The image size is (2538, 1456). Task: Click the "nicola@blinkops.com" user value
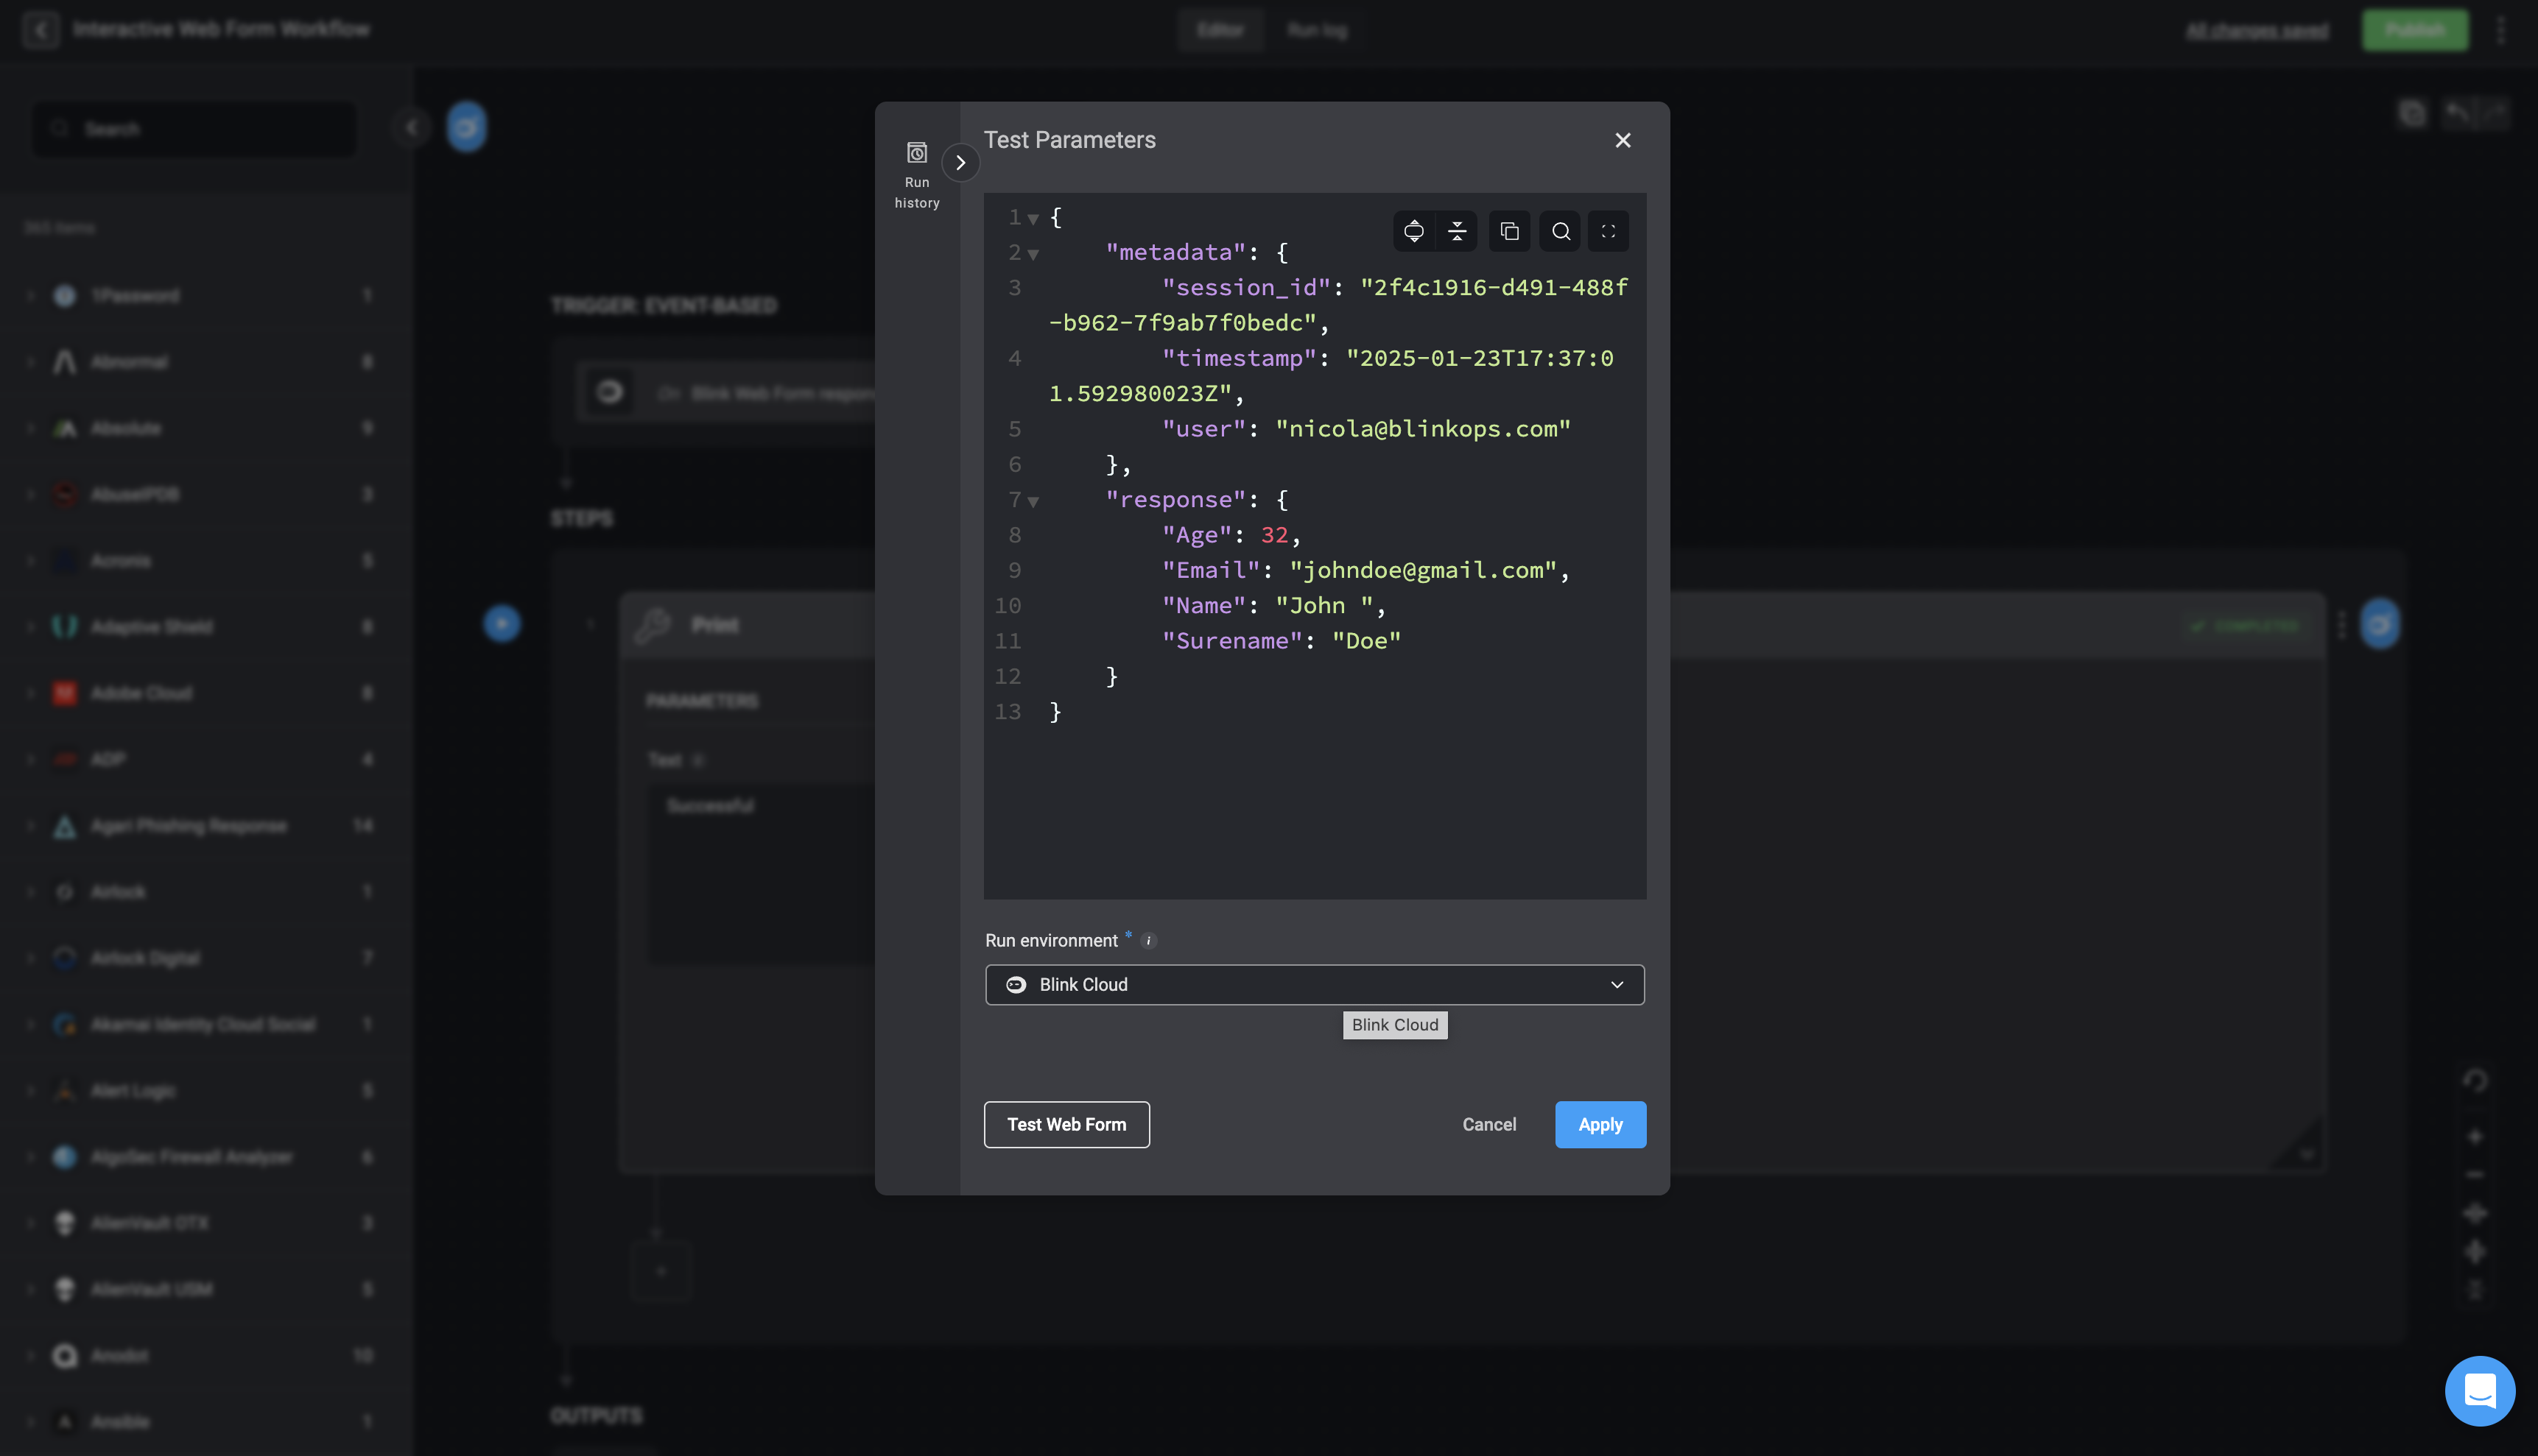click(x=1422, y=429)
